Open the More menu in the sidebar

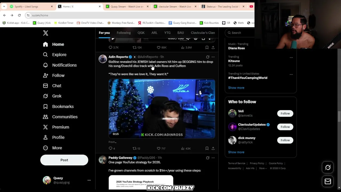click(x=53, y=148)
